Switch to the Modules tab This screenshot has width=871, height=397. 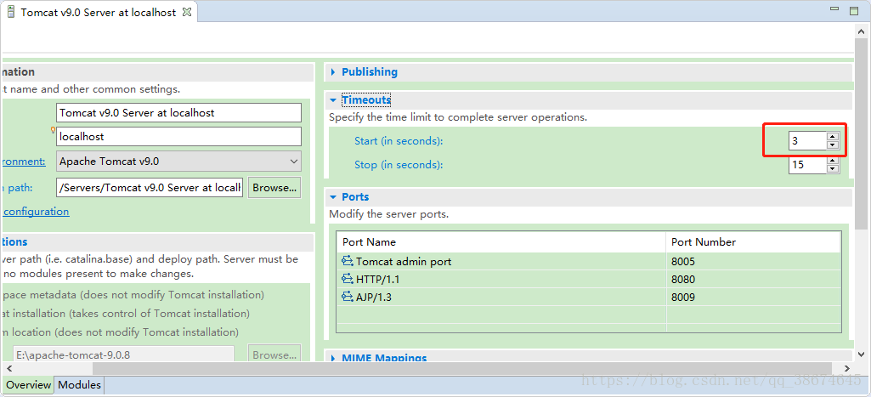[x=79, y=385]
